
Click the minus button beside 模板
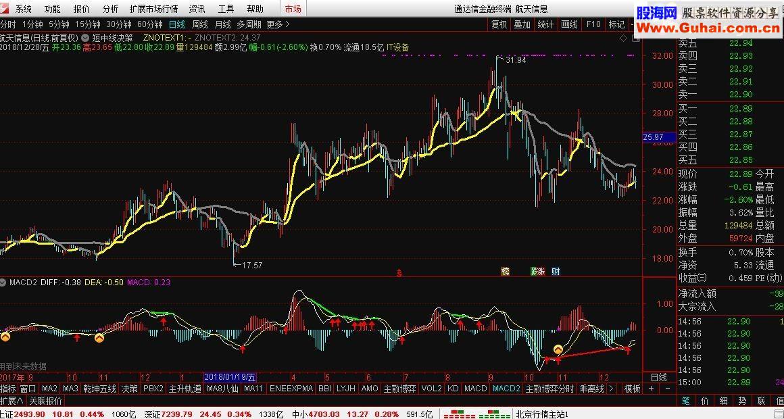point(668,389)
